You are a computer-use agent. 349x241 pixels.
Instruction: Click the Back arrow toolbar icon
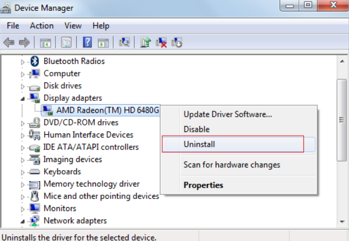pyautogui.click(x=9, y=42)
